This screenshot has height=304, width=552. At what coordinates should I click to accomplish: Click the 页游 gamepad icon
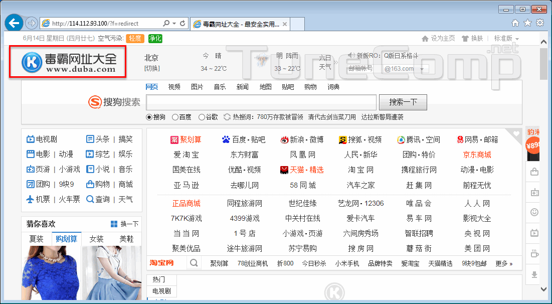point(30,169)
